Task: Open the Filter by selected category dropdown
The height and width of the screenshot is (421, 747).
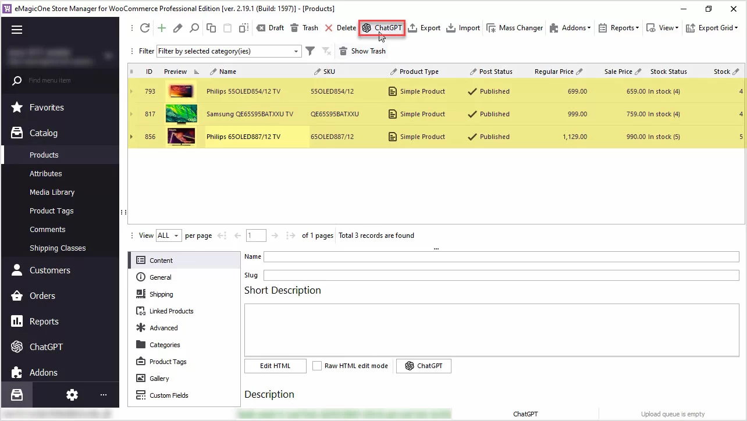Action: coord(296,51)
